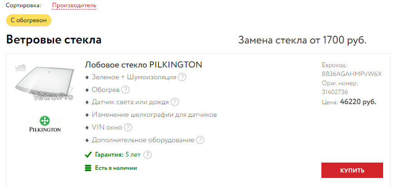Click the Pilkington brand logo
409x187 pixels.
pyautogui.click(x=44, y=124)
